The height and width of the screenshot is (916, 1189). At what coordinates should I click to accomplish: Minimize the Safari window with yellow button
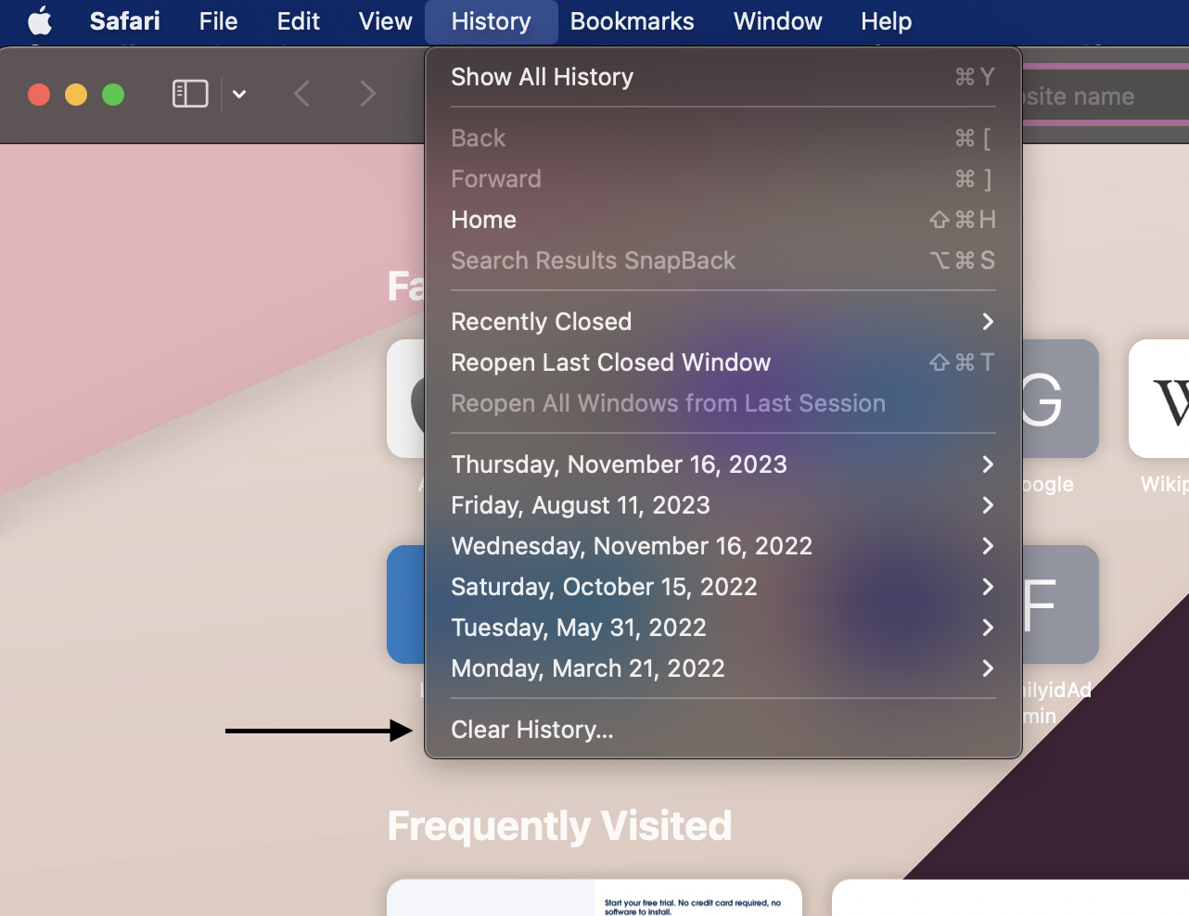click(76, 95)
